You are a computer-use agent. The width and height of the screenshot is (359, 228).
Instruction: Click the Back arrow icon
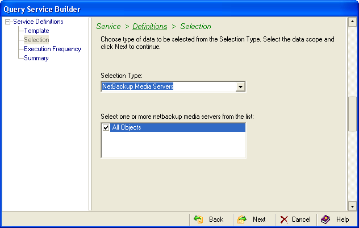[198, 219]
